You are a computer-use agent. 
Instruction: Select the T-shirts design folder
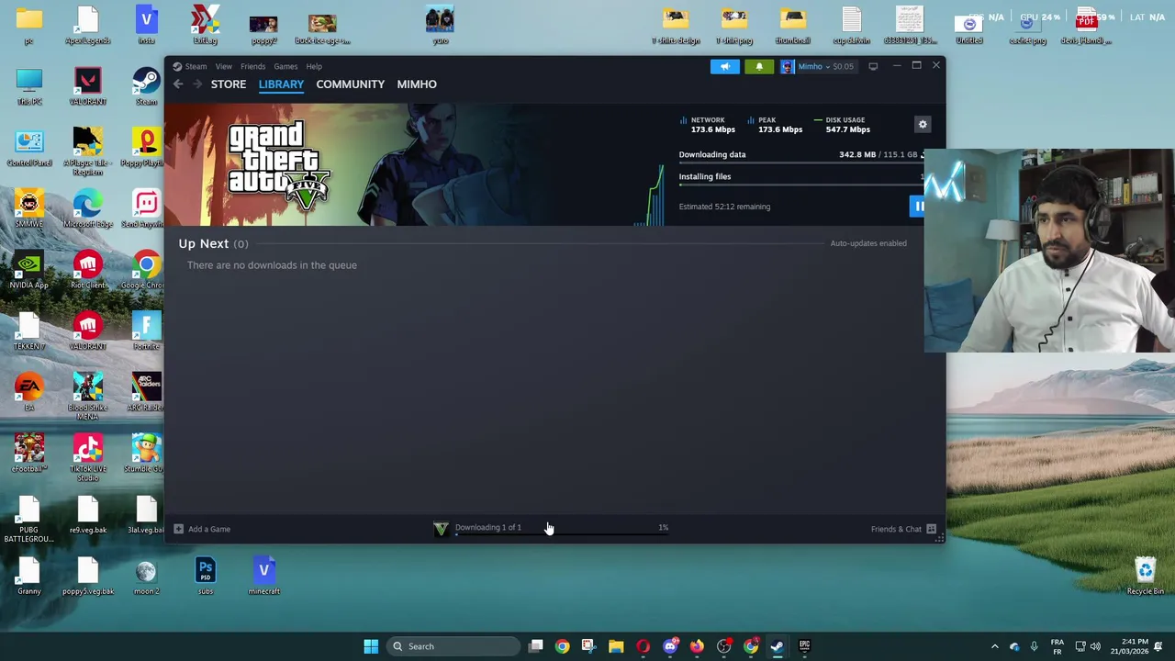pyautogui.click(x=676, y=25)
